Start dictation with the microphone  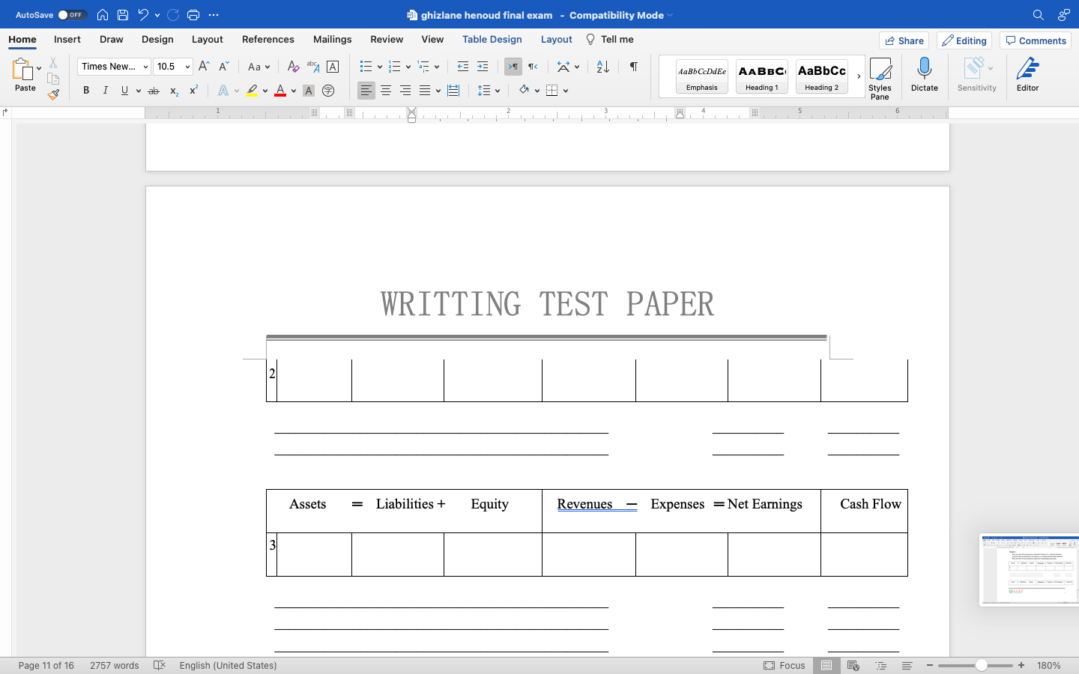(925, 75)
